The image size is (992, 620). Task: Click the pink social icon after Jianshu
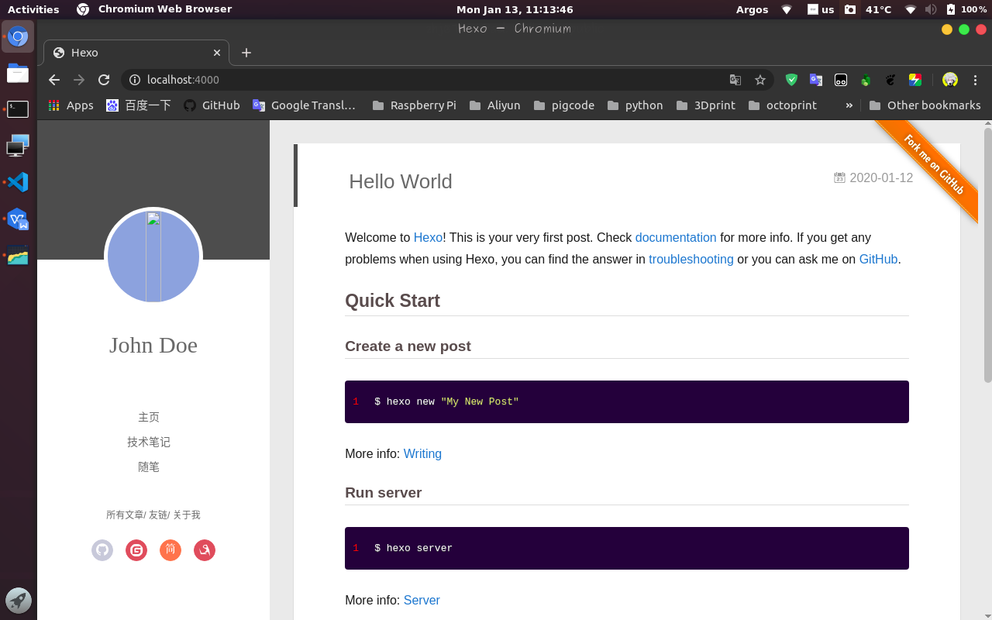click(205, 550)
